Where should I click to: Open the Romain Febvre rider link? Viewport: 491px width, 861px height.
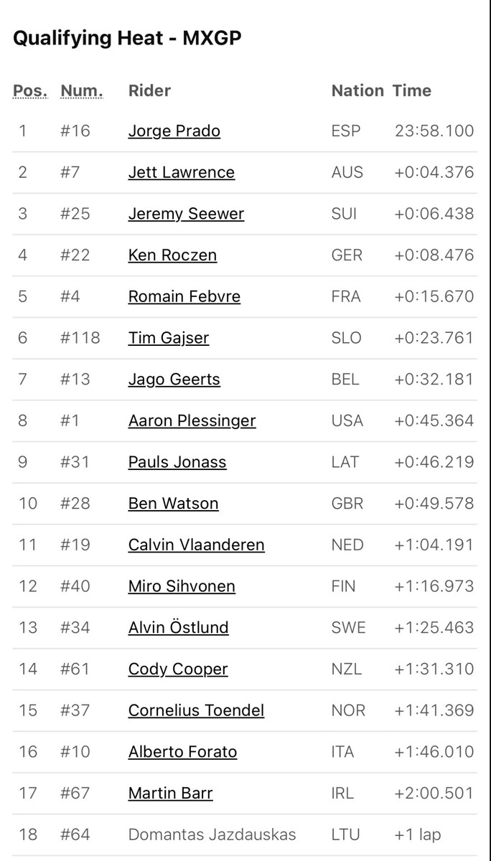tap(184, 296)
